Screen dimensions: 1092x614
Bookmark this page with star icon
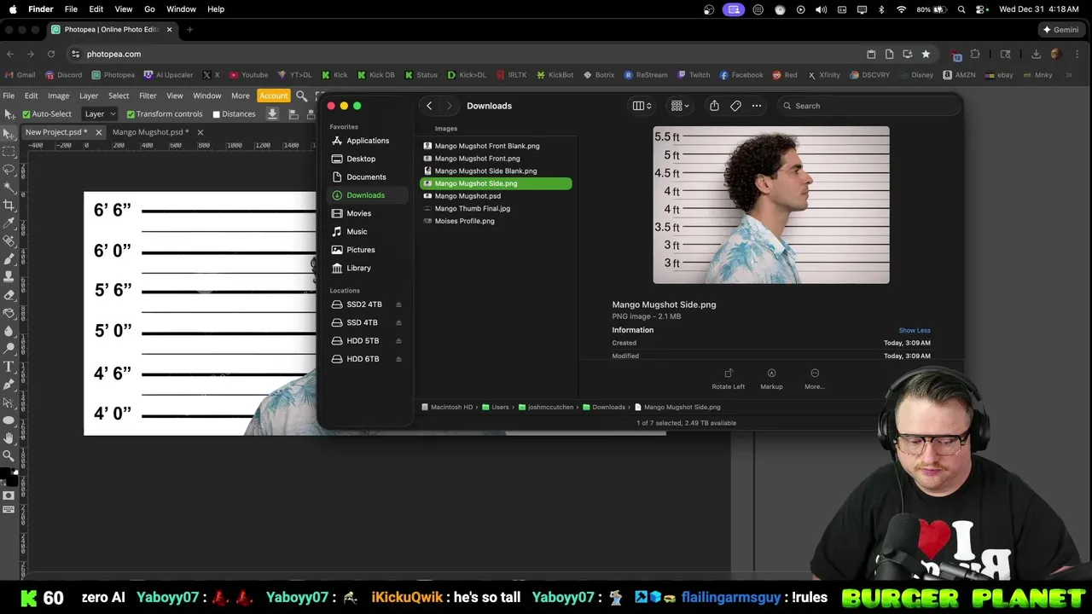click(926, 54)
